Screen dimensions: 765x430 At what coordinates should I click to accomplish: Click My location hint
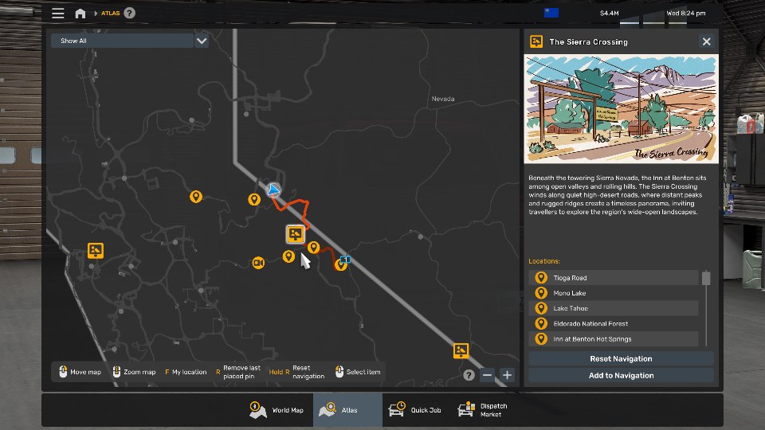click(x=186, y=372)
